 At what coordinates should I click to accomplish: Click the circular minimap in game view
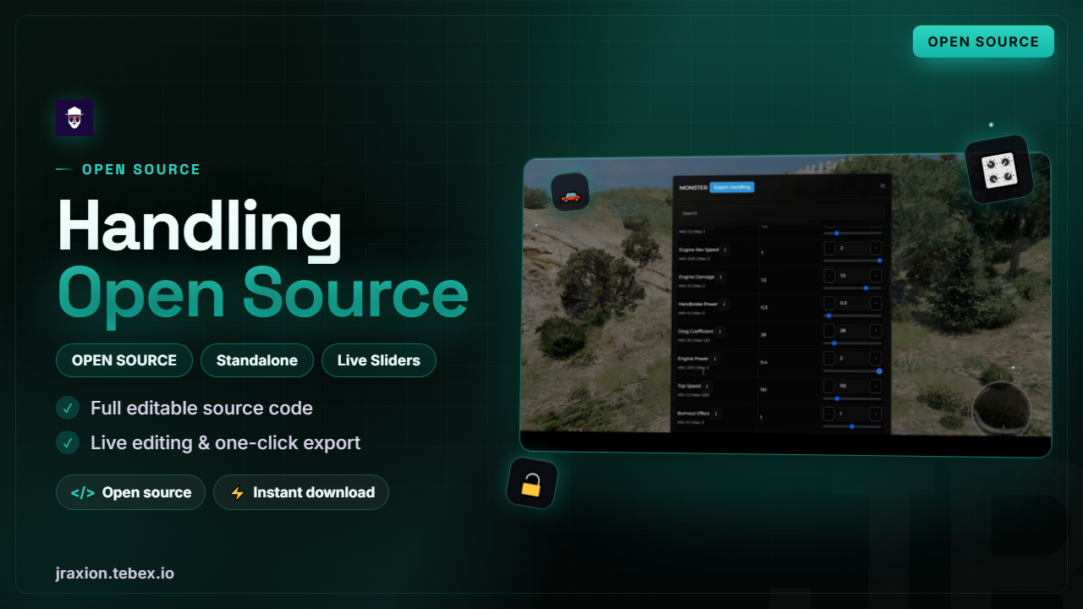[1002, 409]
